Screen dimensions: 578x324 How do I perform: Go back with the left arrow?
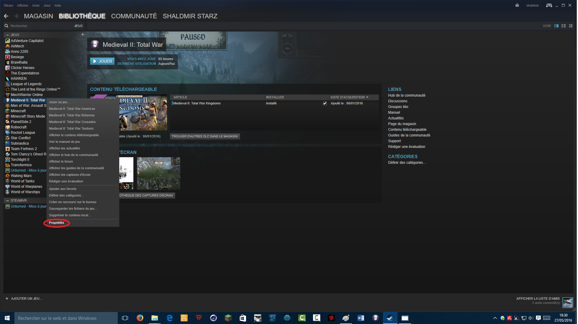pos(6,16)
